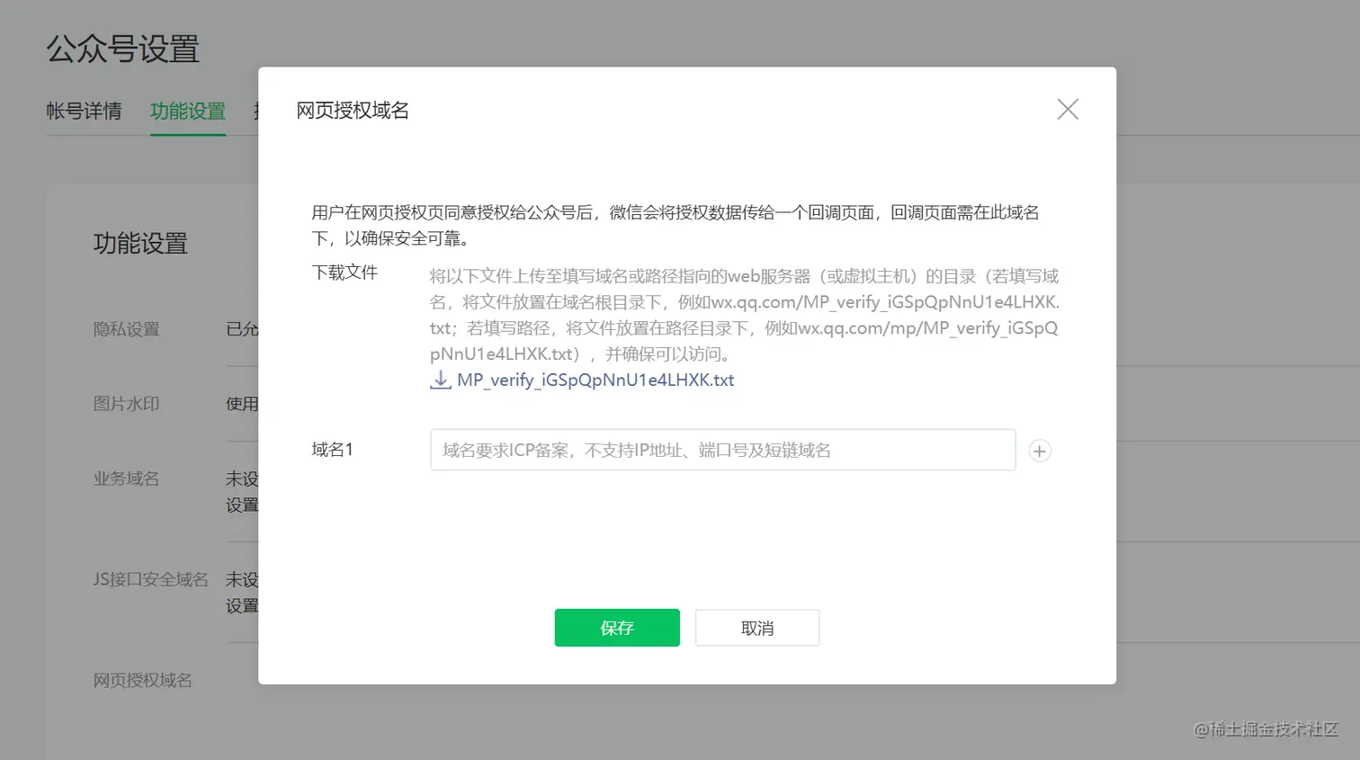Click the plus icon to add another domain
The image size is (1360, 760).
coord(1040,451)
